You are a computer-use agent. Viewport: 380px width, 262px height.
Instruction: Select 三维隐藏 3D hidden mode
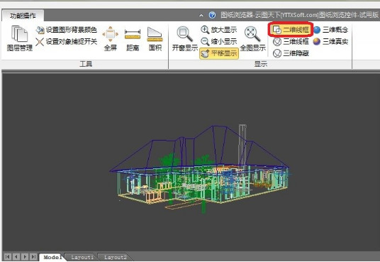click(x=291, y=53)
